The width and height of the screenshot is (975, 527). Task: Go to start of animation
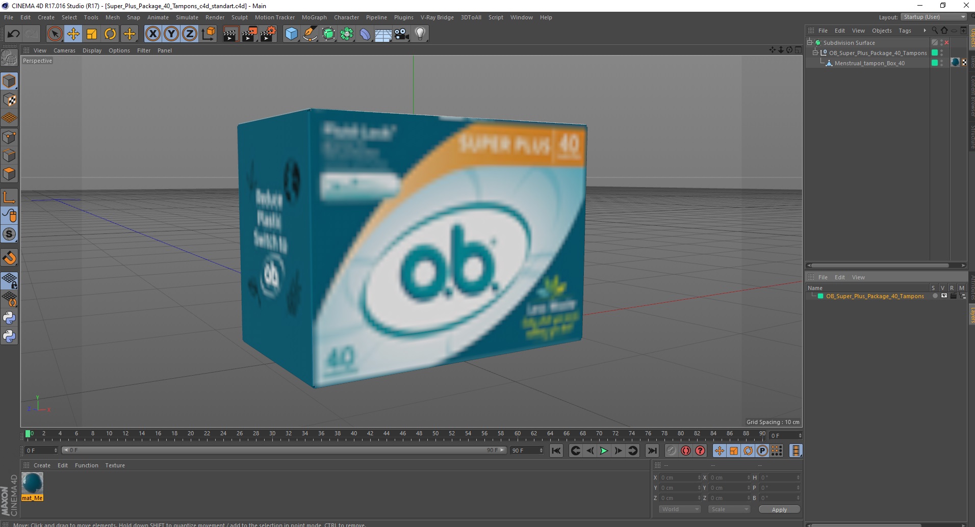556,451
